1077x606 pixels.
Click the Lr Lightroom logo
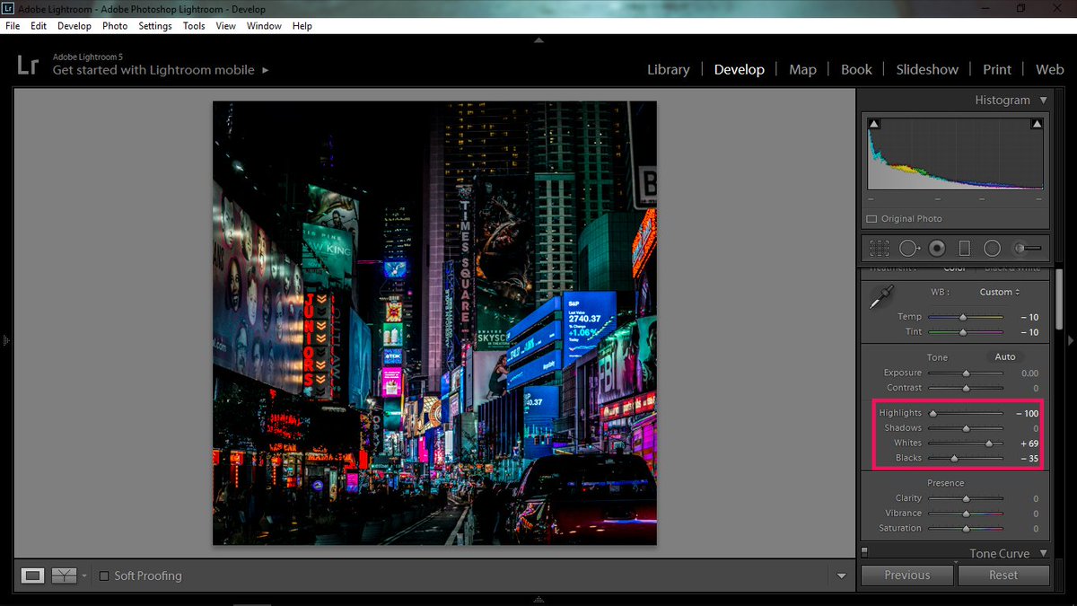(x=28, y=65)
